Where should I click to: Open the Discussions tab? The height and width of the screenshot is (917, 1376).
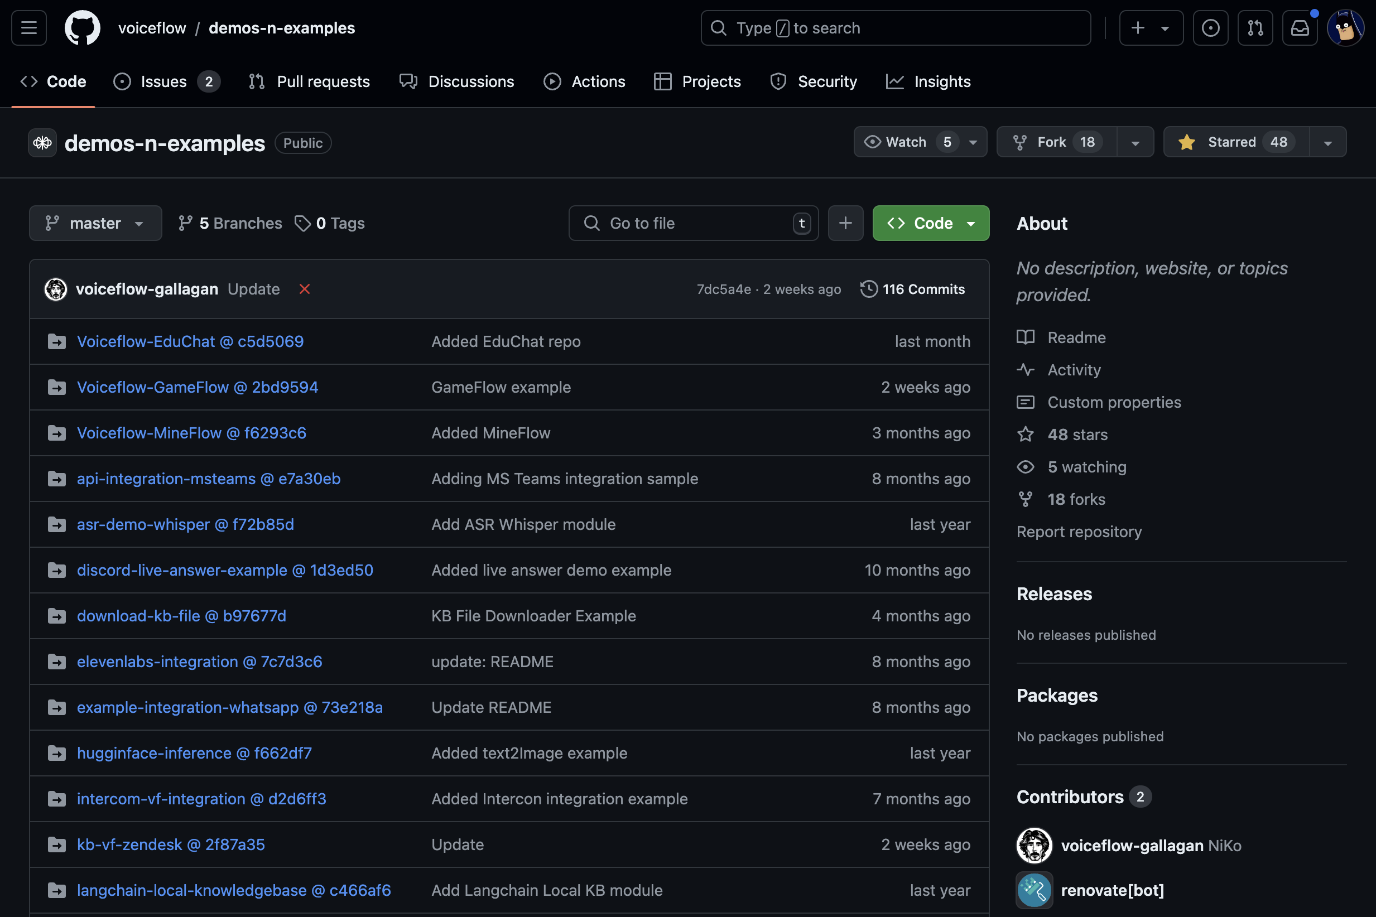click(457, 81)
